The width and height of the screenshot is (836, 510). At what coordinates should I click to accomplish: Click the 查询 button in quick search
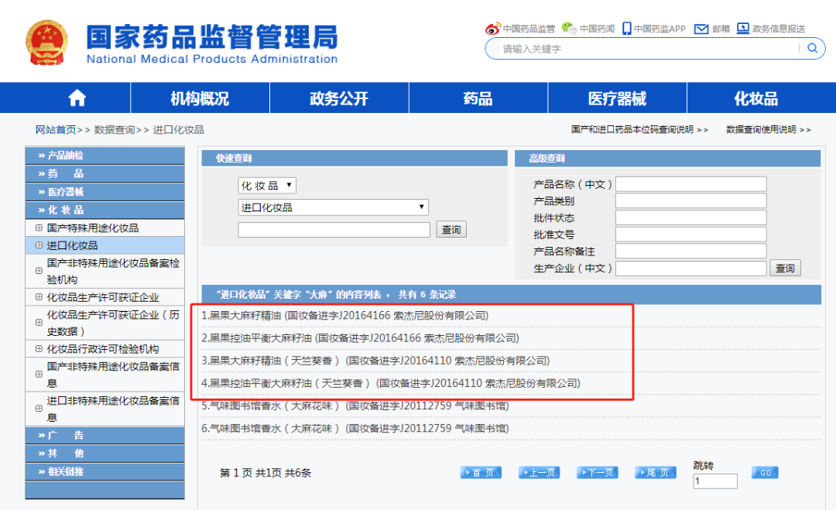[451, 230]
